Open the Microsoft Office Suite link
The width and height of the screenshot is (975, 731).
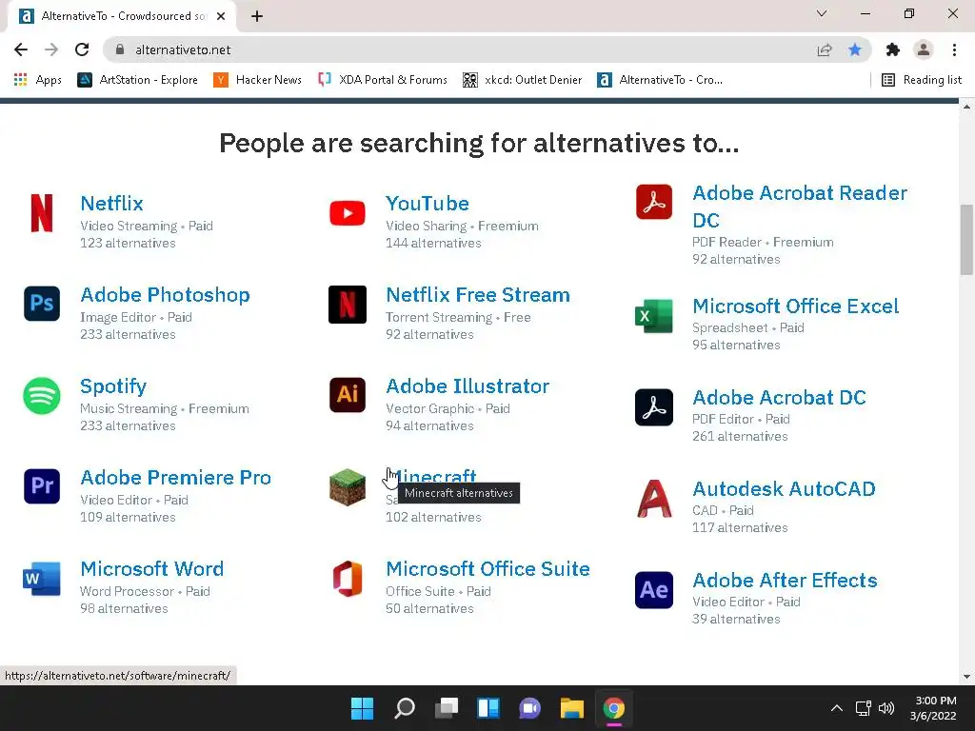coord(488,569)
